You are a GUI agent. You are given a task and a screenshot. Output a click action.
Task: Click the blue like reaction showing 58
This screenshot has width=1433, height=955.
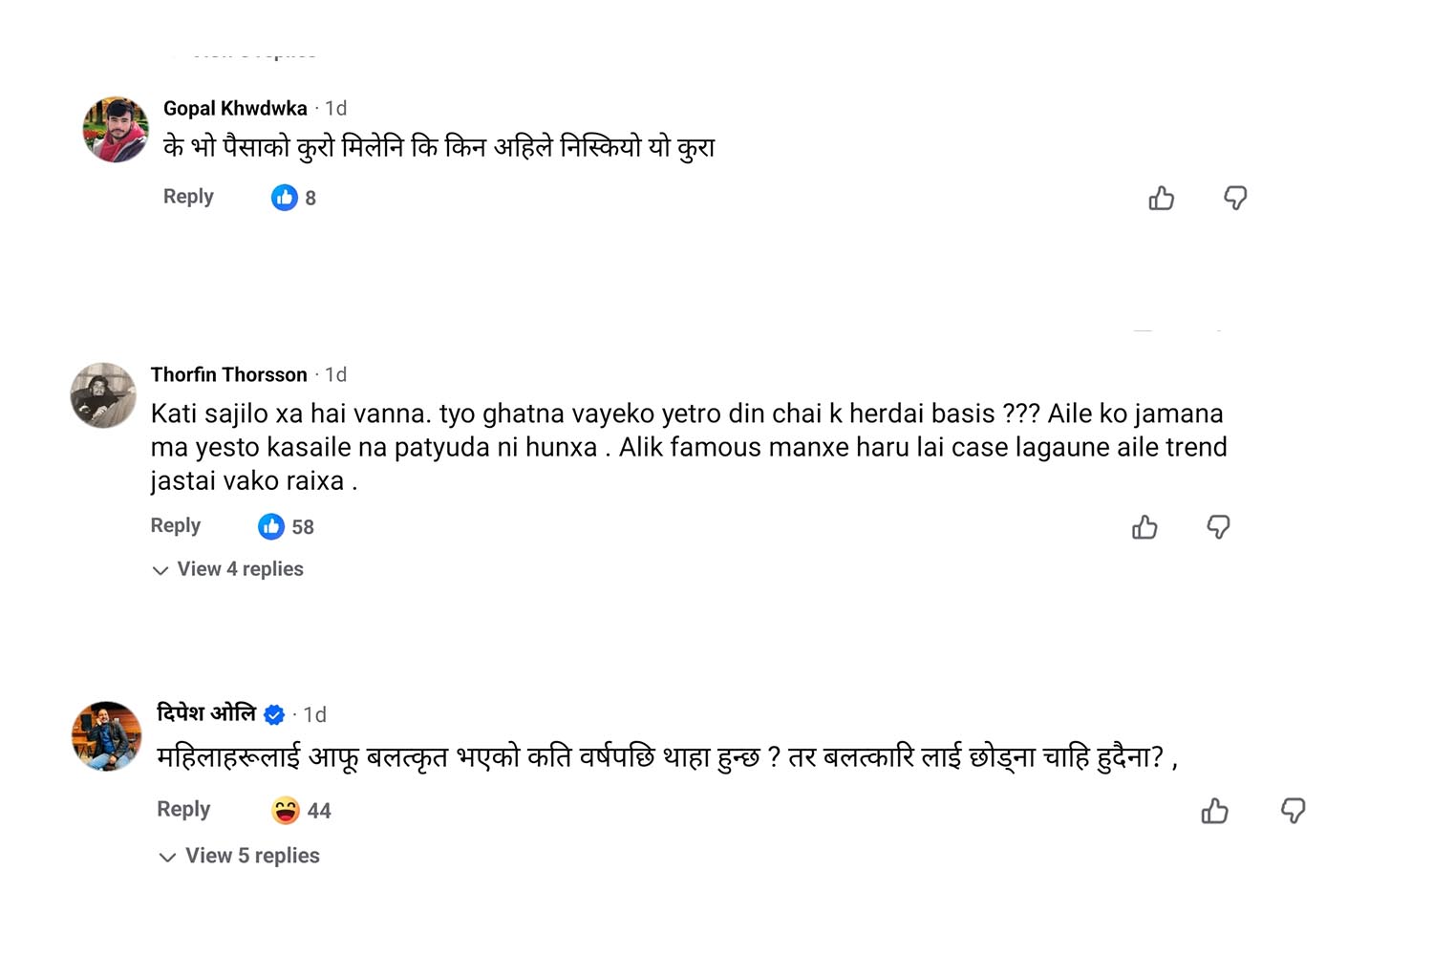pos(271,527)
